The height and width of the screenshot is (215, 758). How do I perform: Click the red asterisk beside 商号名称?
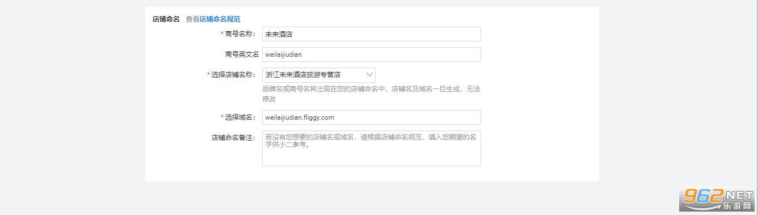(x=222, y=34)
